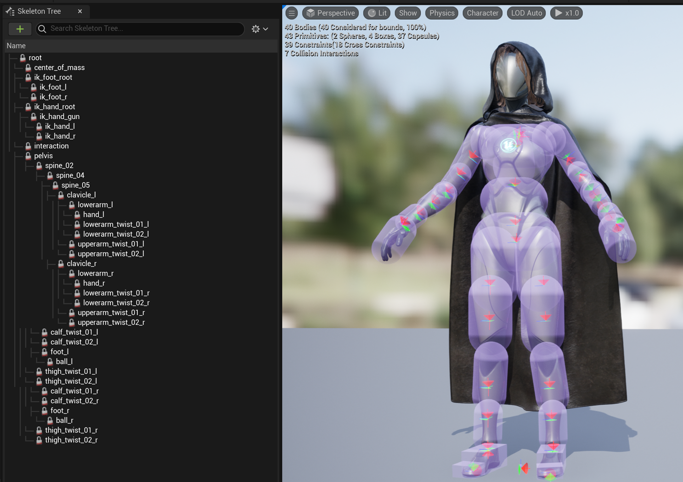Screen dimensions: 683x482
Task: Select the upperarm_twist_02_l bone
Action: coord(111,254)
